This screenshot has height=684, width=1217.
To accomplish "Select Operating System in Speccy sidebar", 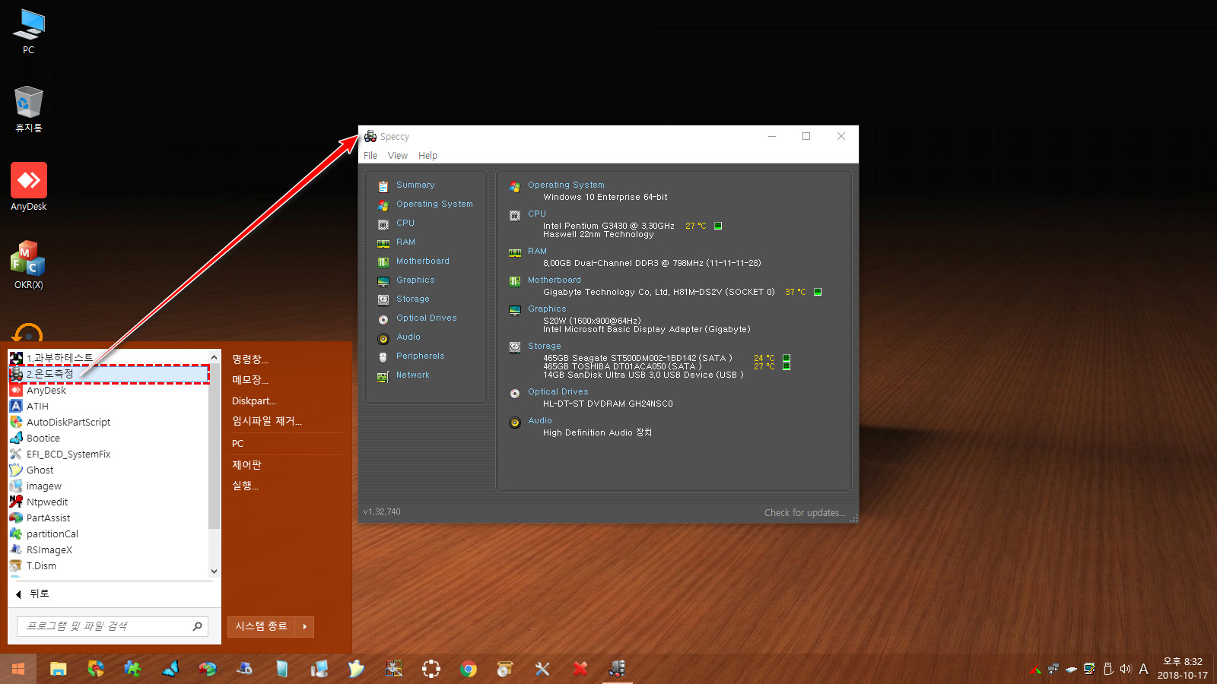I will pos(434,204).
